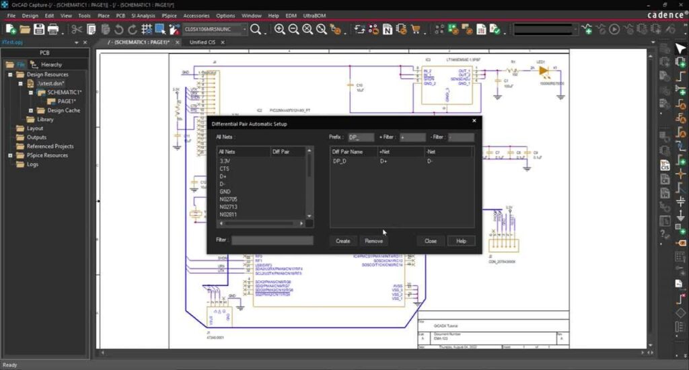Collapse the .\xtest.dsn node
The image size is (689, 370).
(20, 83)
